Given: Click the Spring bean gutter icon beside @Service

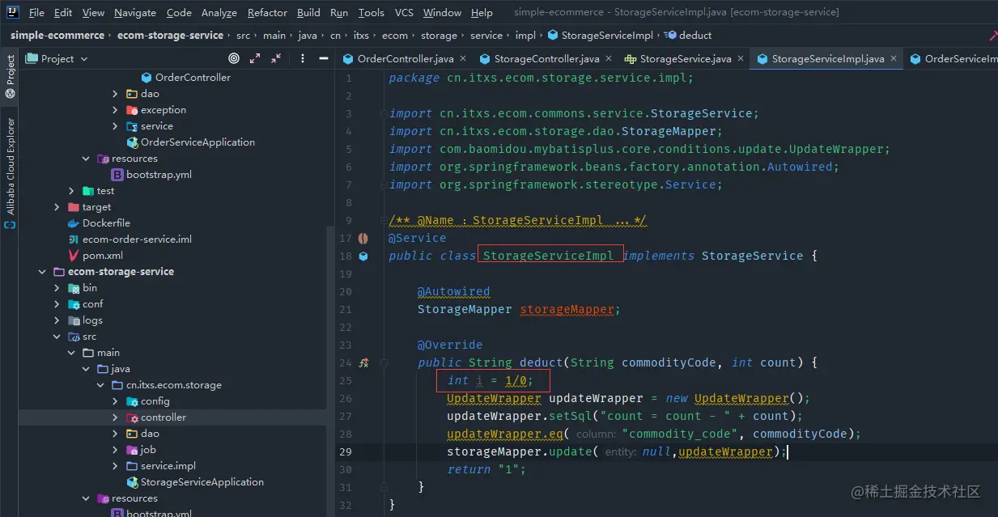Looking at the screenshot, I should (363, 237).
